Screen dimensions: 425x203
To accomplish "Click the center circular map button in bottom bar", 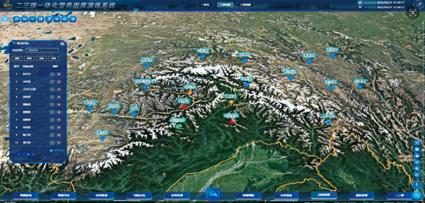I will pos(212,195).
